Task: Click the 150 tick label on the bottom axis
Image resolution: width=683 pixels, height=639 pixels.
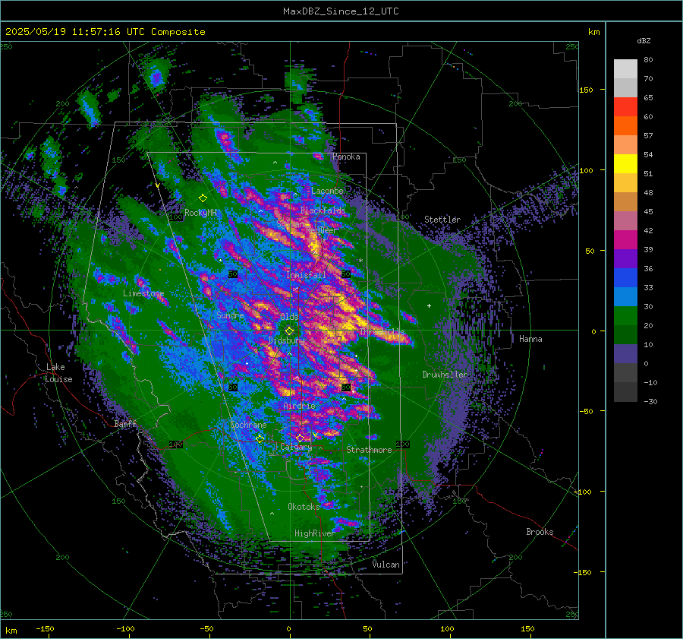Action: pyautogui.click(x=527, y=628)
